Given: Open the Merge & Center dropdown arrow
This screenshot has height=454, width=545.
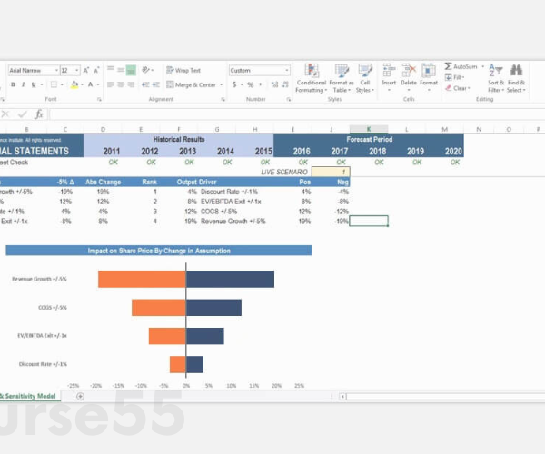Looking at the screenshot, I should point(221,84).
